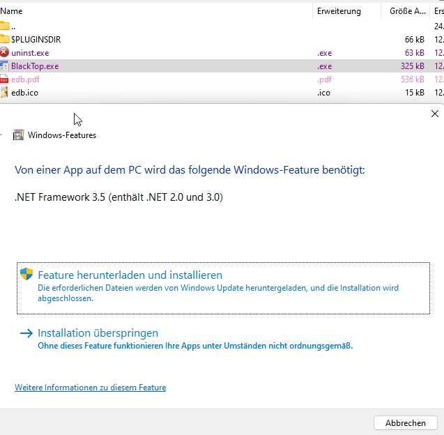Viewport: 444px width, 435px height.
Task: Click the .pdf extension cell
Action: click(x=324, y=79)
